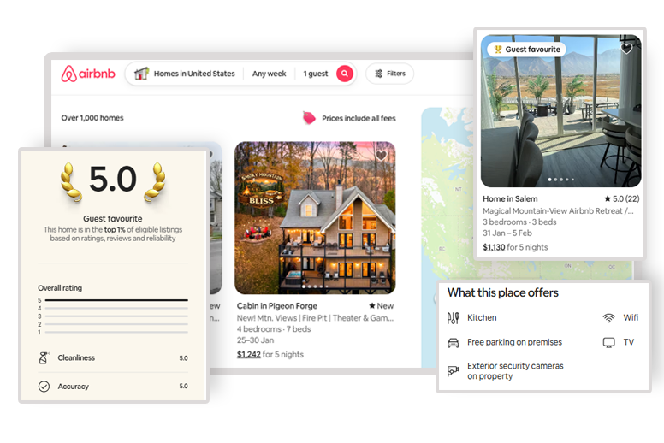The height and width of the screenshot is (443, 664).
Task: Click the TV amenity icon
Action: point(608,342)
